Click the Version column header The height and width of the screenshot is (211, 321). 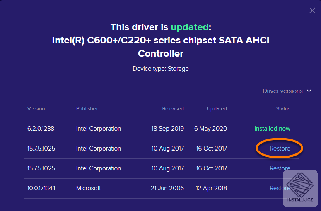36,109
